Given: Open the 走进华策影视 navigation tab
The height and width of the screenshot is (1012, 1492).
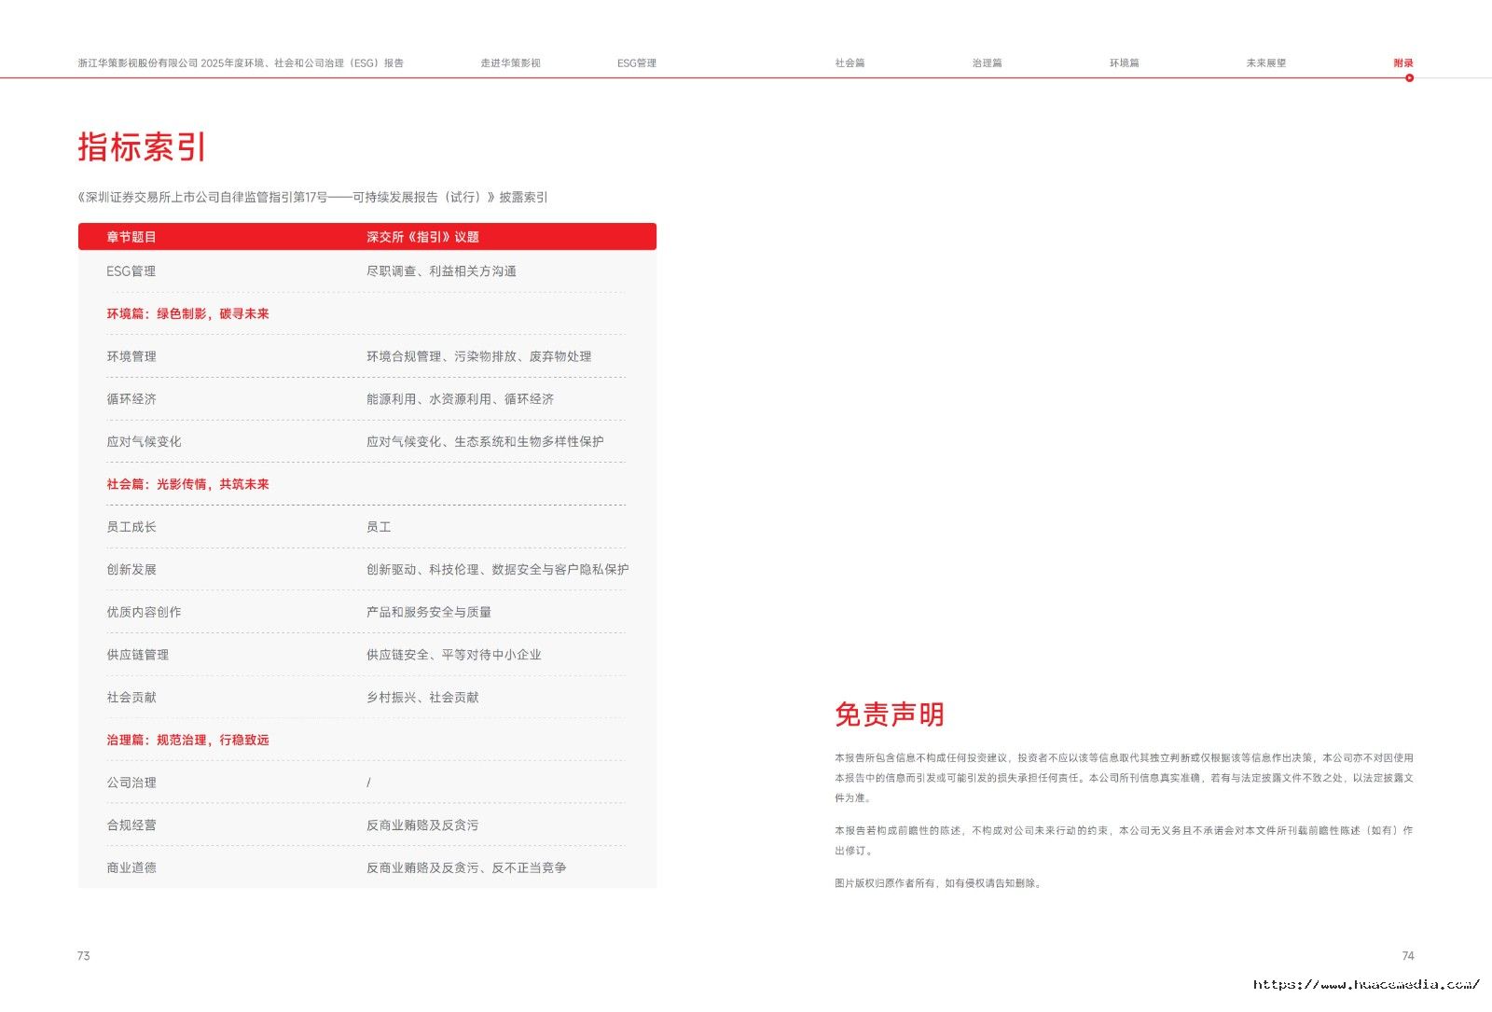Looking at the screenshot, I should coord(510,63).
